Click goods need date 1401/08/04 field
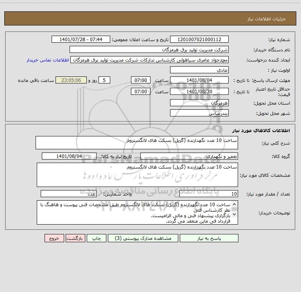Image resolution: width=301 pixels, height=292 pixels. click(69, 156)
